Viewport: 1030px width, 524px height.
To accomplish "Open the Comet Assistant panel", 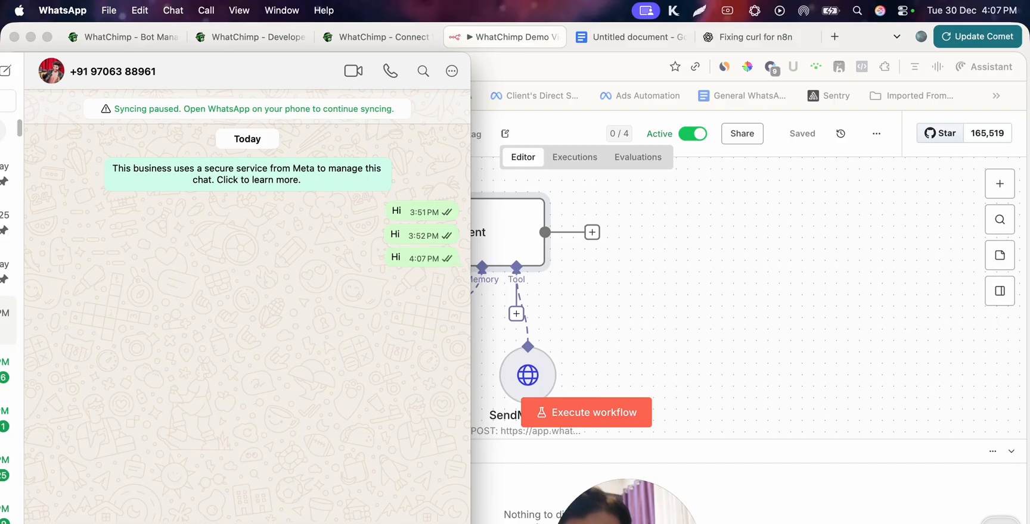I will click(984, 67).
